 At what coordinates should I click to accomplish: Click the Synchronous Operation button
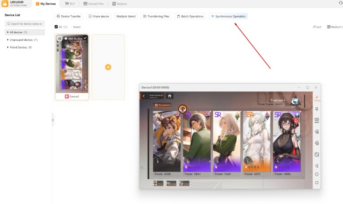tap(228, 16)
